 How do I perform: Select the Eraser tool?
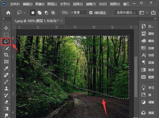coord(6,102)
